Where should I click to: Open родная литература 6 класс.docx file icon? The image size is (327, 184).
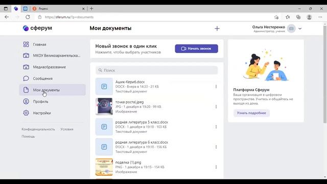point(104,147)
